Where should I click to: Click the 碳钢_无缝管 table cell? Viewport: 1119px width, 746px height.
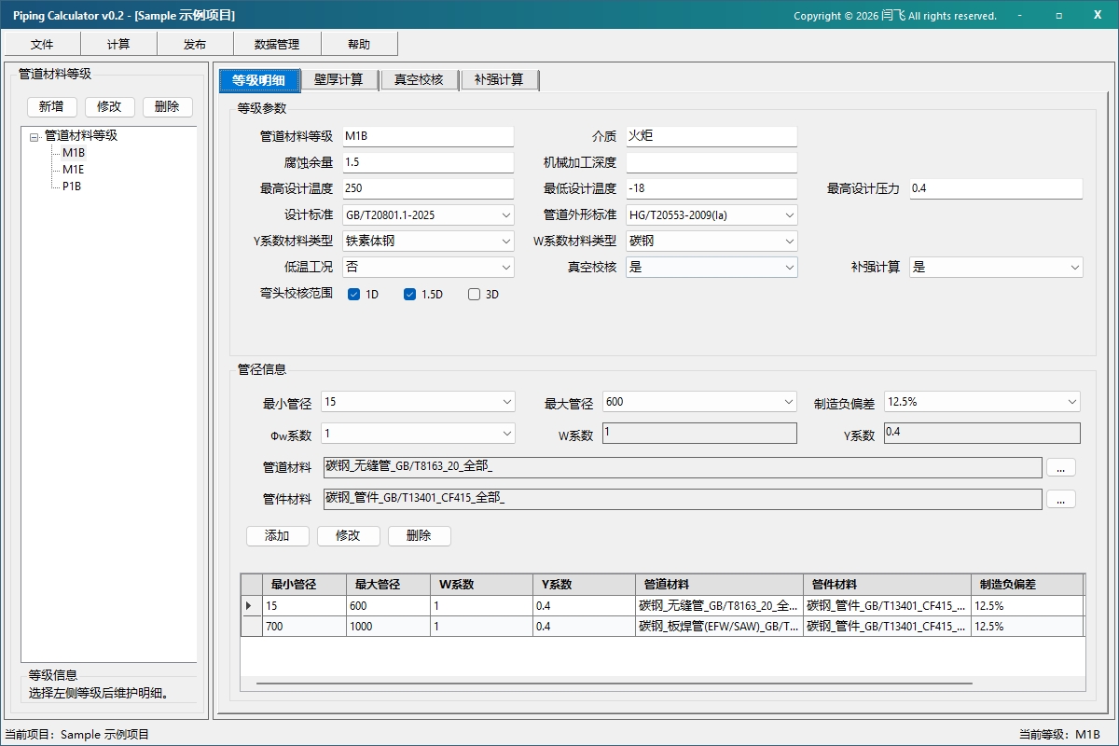pos(719,606)
